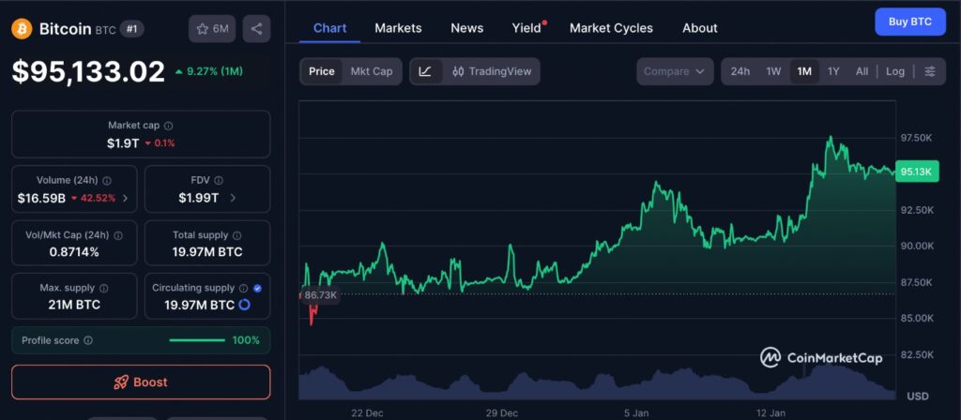Show Total supply info icon
Viewport: 961px width, 420px height.
(237, 235)
